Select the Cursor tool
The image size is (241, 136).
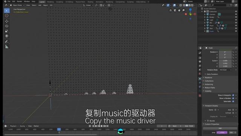[7, 15]
